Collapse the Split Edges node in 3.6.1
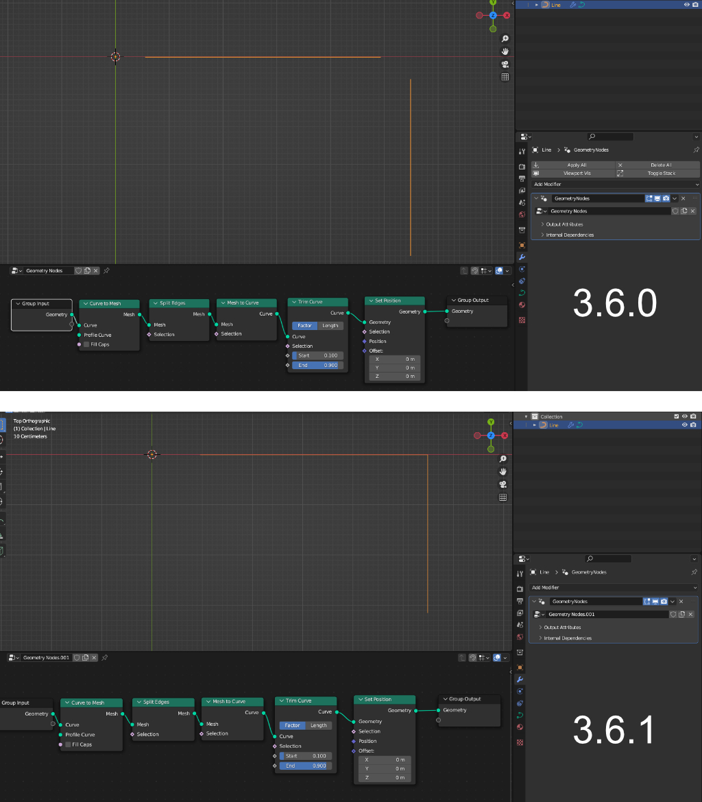702x802 pixels. (x=139, y=703)
